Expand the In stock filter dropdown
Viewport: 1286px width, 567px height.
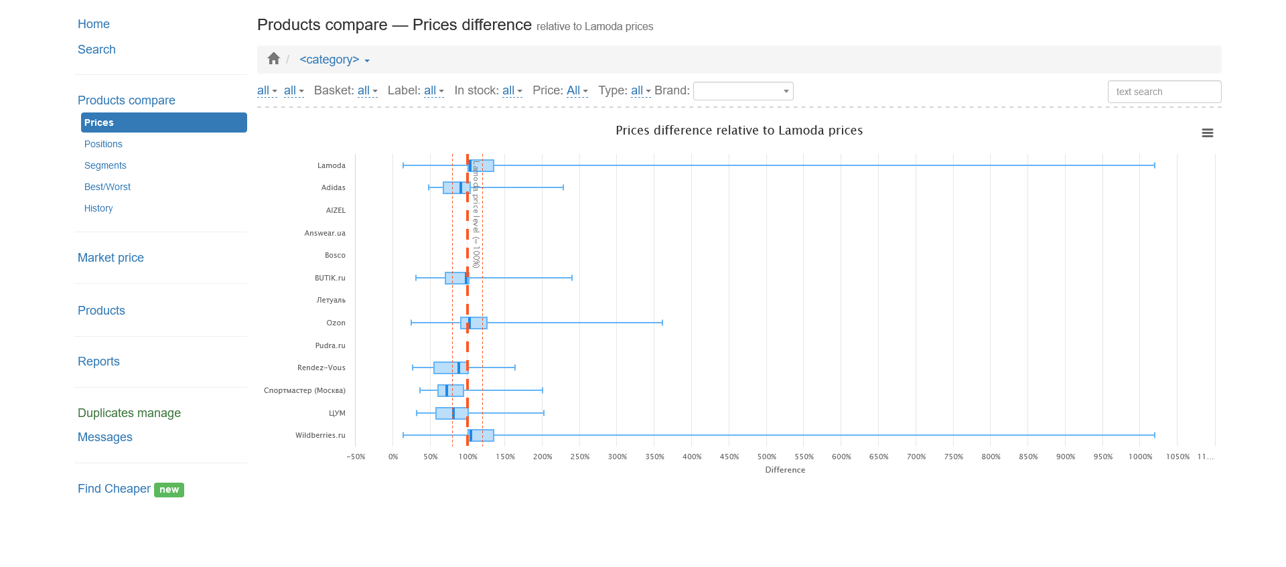512,90
